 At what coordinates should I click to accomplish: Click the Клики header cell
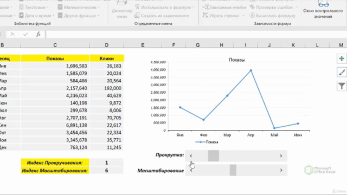click(x=107, y=58)
